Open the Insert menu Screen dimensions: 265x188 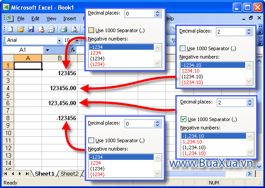coord(70,18)
